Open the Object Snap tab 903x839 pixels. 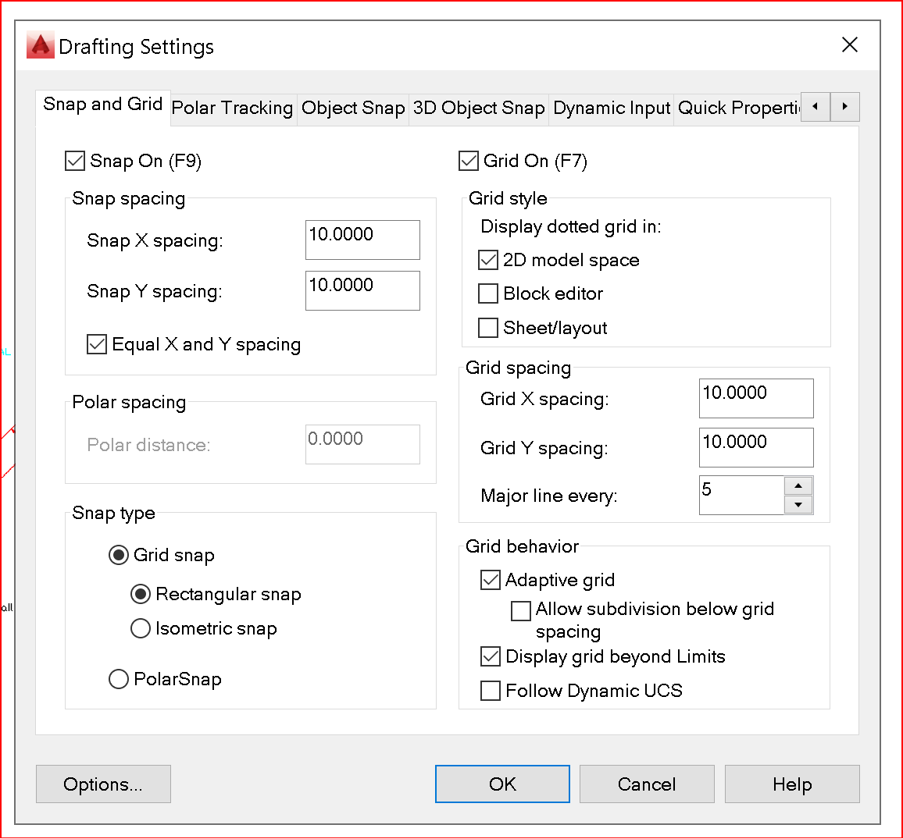pyautogui.click(x=353, y=108)
